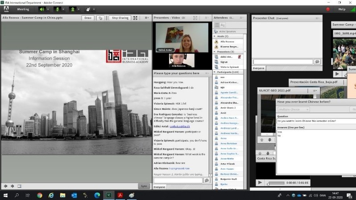This screenshot has height=200, width=356.
Task: Click the Presenter Chat message field
Action: (283, 62)
